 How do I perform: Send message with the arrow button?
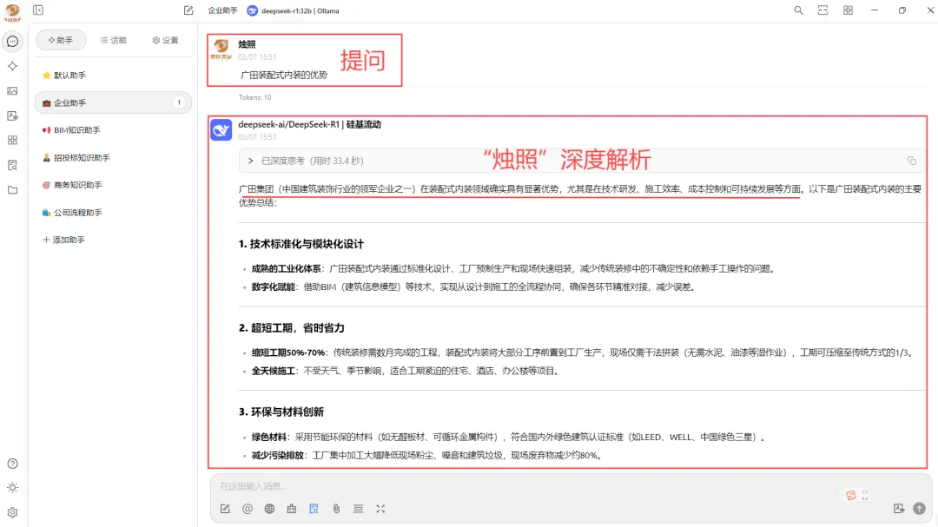[x=920, y=509]
